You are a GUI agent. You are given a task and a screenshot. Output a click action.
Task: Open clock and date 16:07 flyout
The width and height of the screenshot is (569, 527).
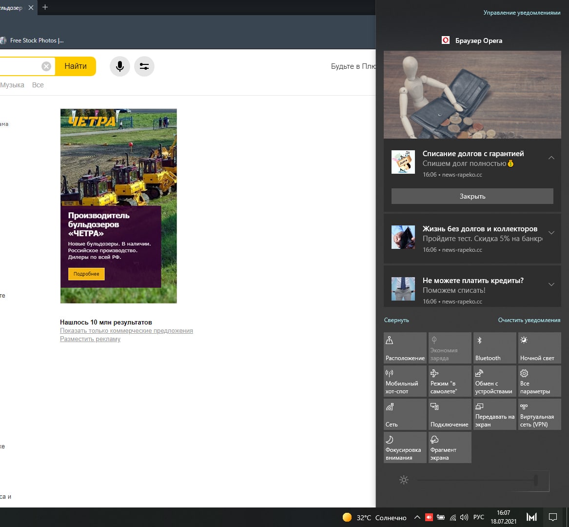503,517
